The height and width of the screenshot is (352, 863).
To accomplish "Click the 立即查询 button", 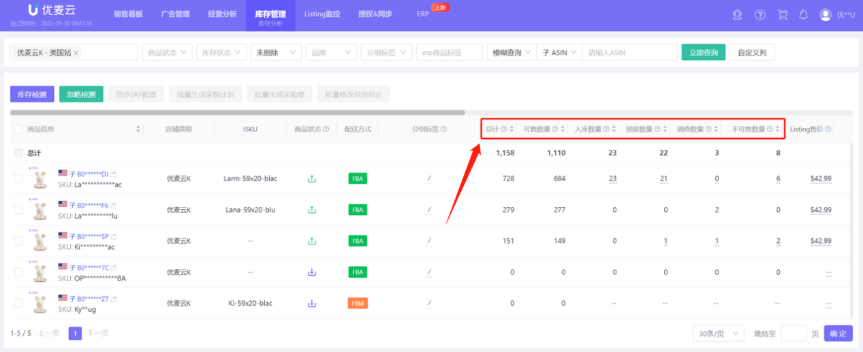I will pos(704,52).
